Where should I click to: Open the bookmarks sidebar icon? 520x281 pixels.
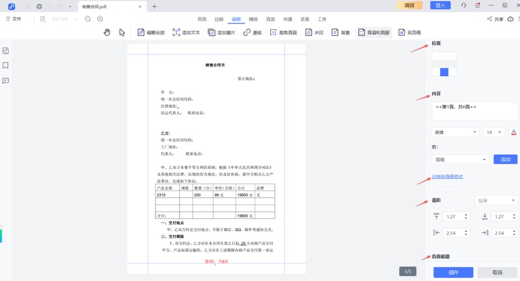pos(6,66)
